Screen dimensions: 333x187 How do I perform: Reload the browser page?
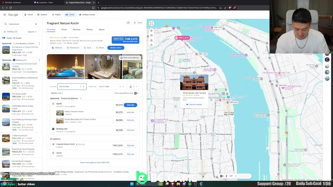click(x=11, y=8)
